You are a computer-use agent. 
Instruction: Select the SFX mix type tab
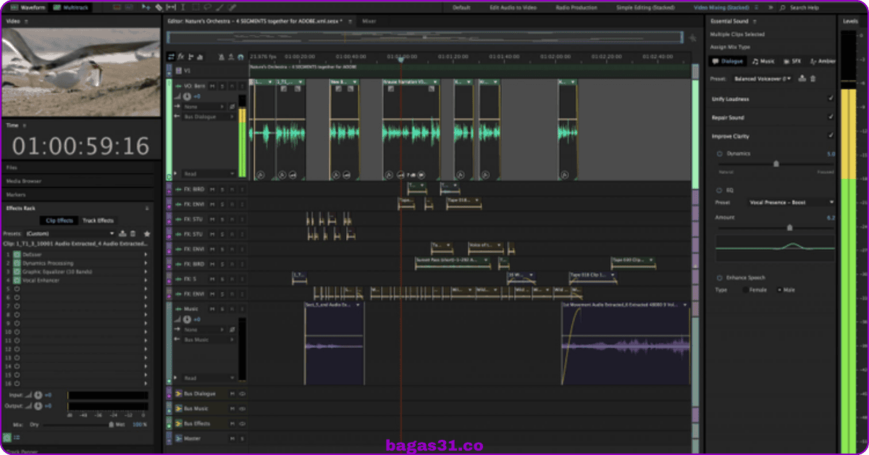click(792, 62)
